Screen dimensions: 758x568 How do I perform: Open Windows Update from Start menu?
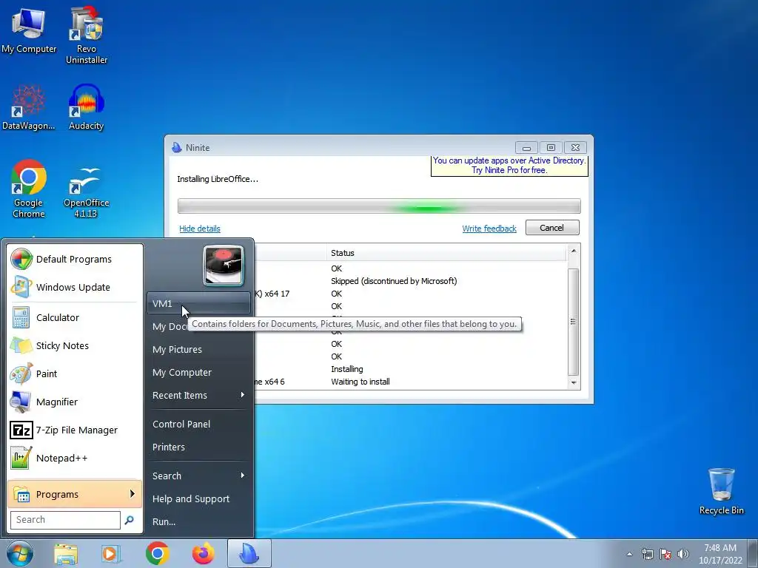click(75, 288)
